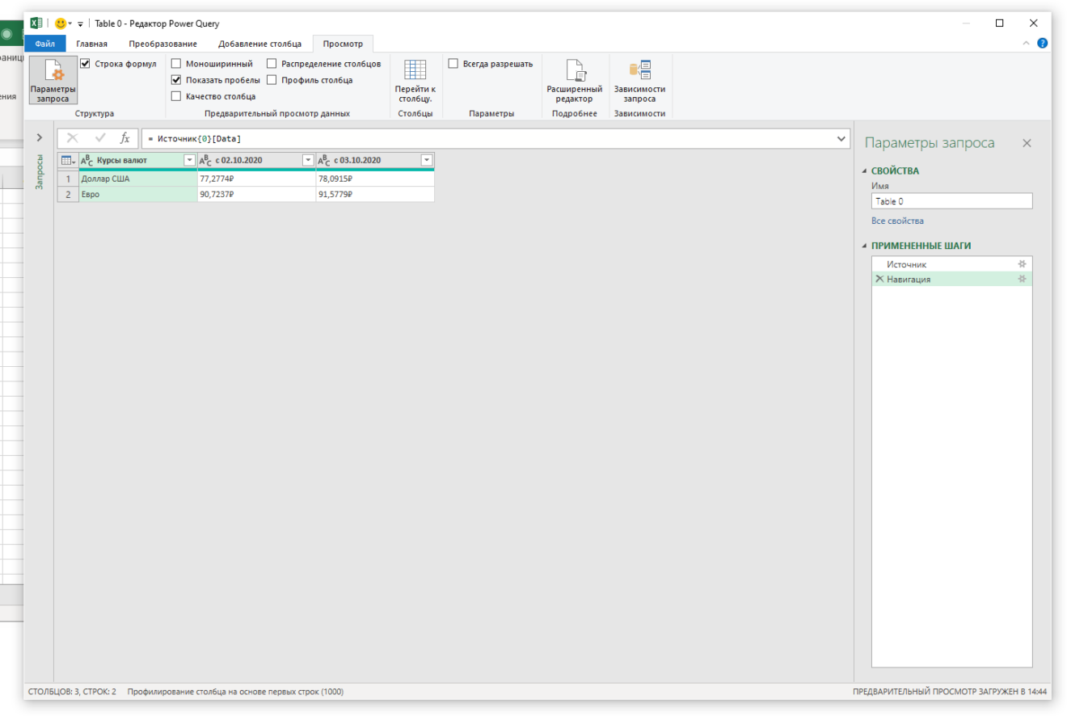Toggle the Всегда разрешать checkbox

coord(453,64)
